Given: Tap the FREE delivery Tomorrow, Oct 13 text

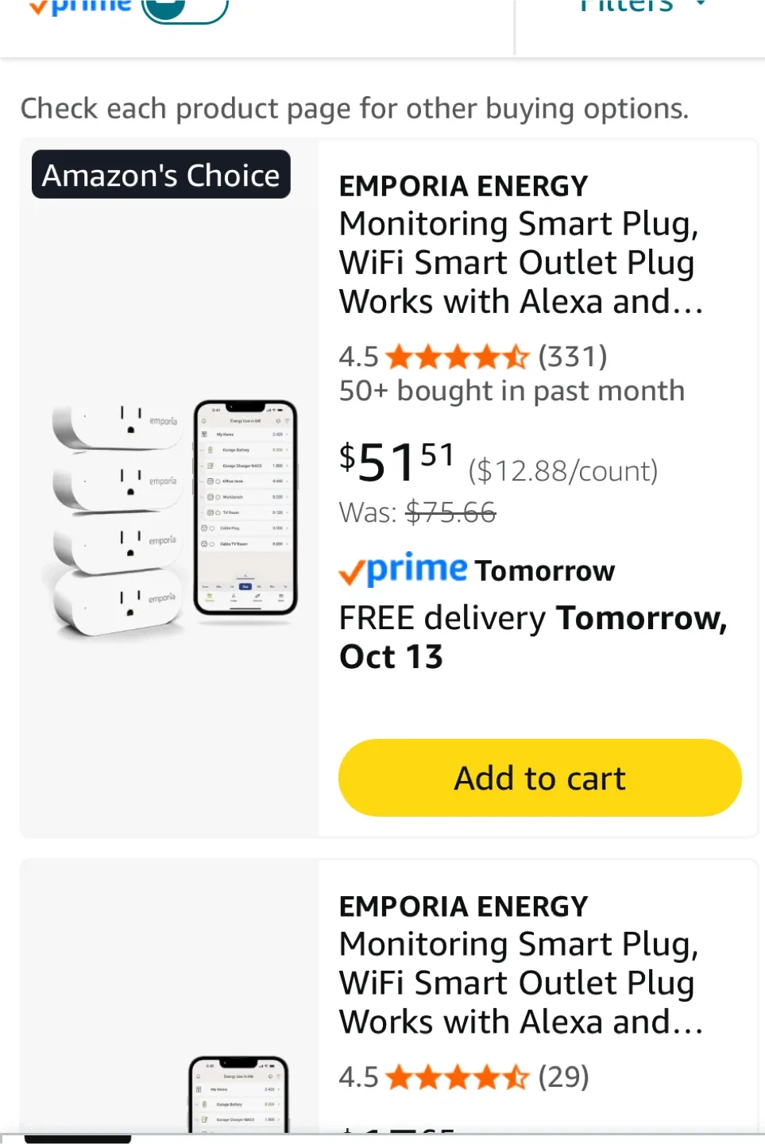Looking at the screenshot, I should point(533,637).
